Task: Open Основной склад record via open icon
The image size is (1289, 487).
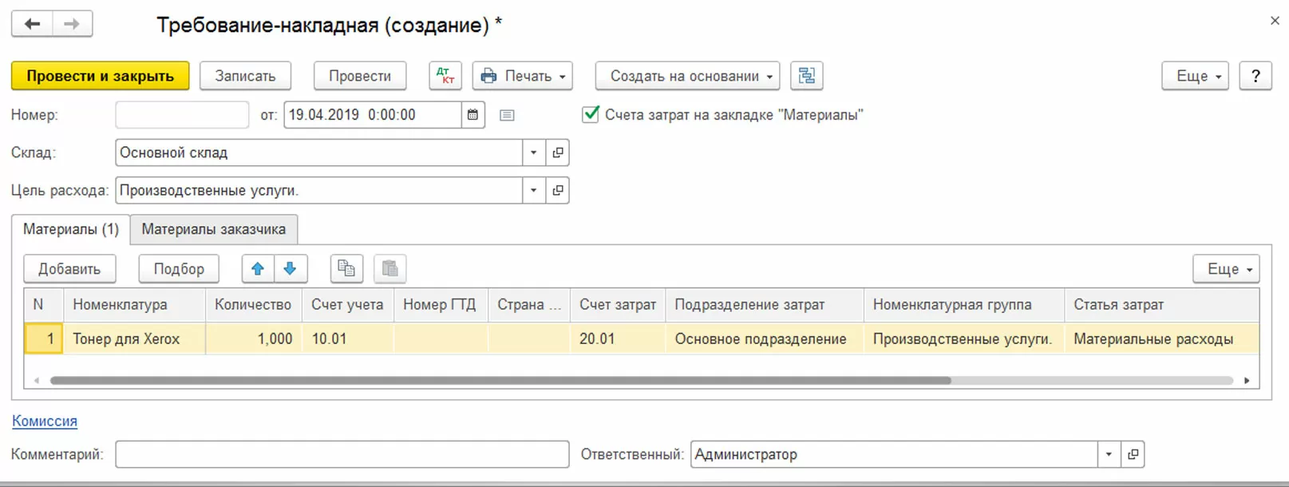Action: point(558,152)
